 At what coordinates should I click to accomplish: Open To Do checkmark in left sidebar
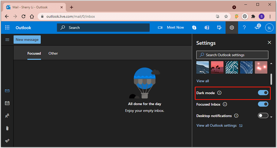(x=7, y=141)
